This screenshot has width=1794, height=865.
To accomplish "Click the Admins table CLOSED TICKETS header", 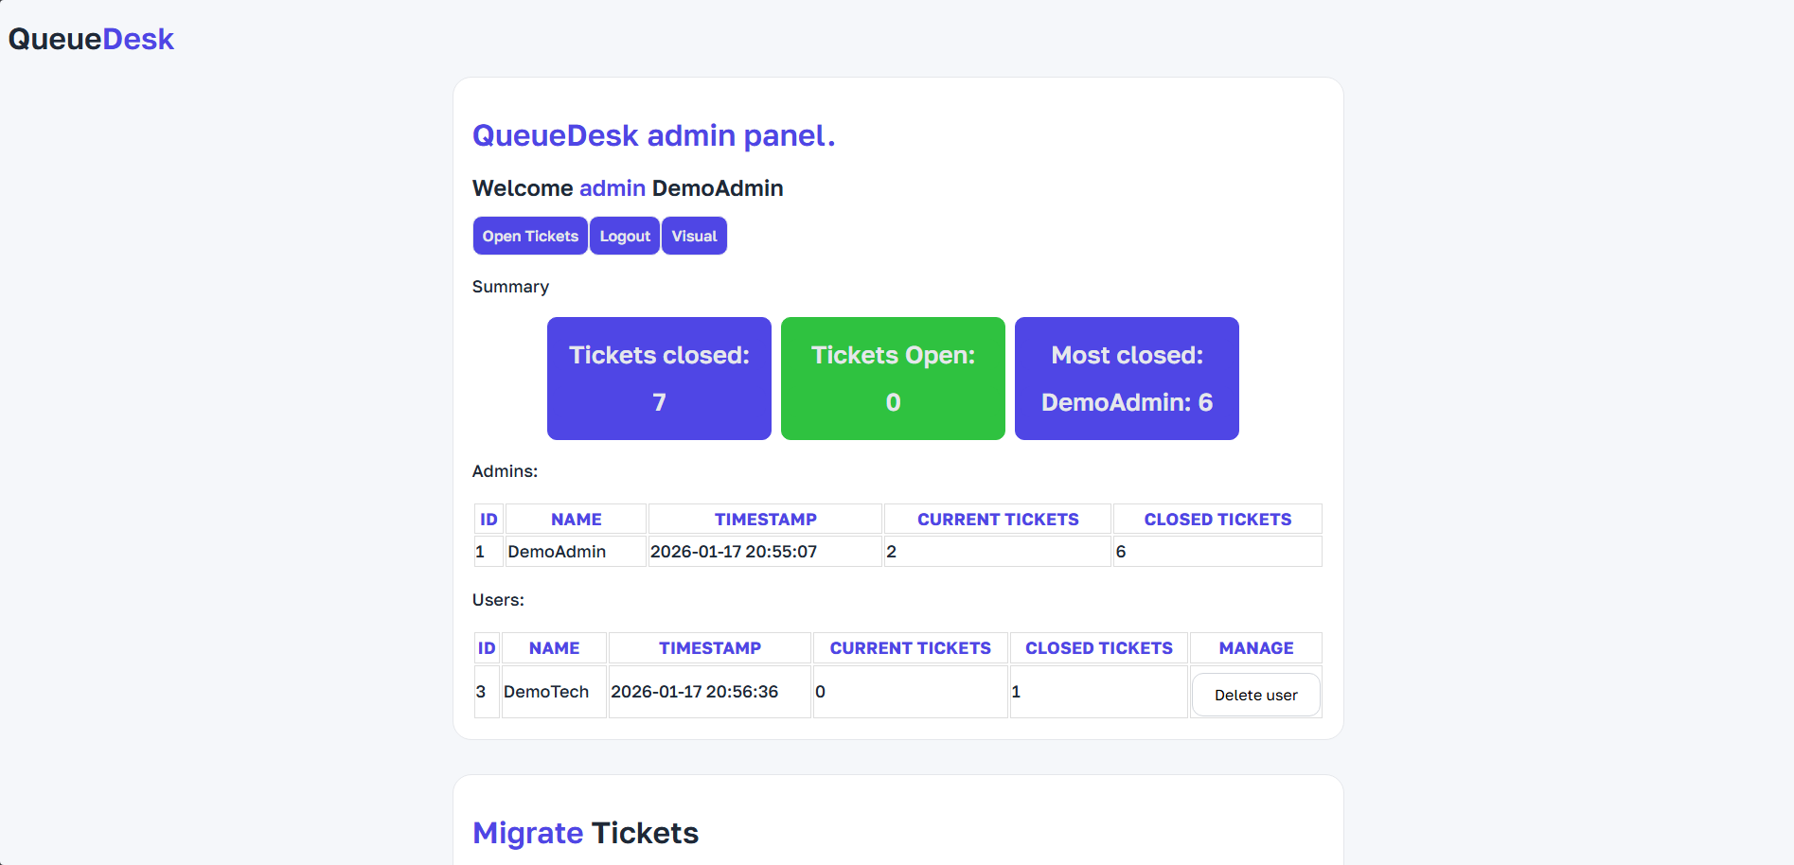I will click(1217, 520).
